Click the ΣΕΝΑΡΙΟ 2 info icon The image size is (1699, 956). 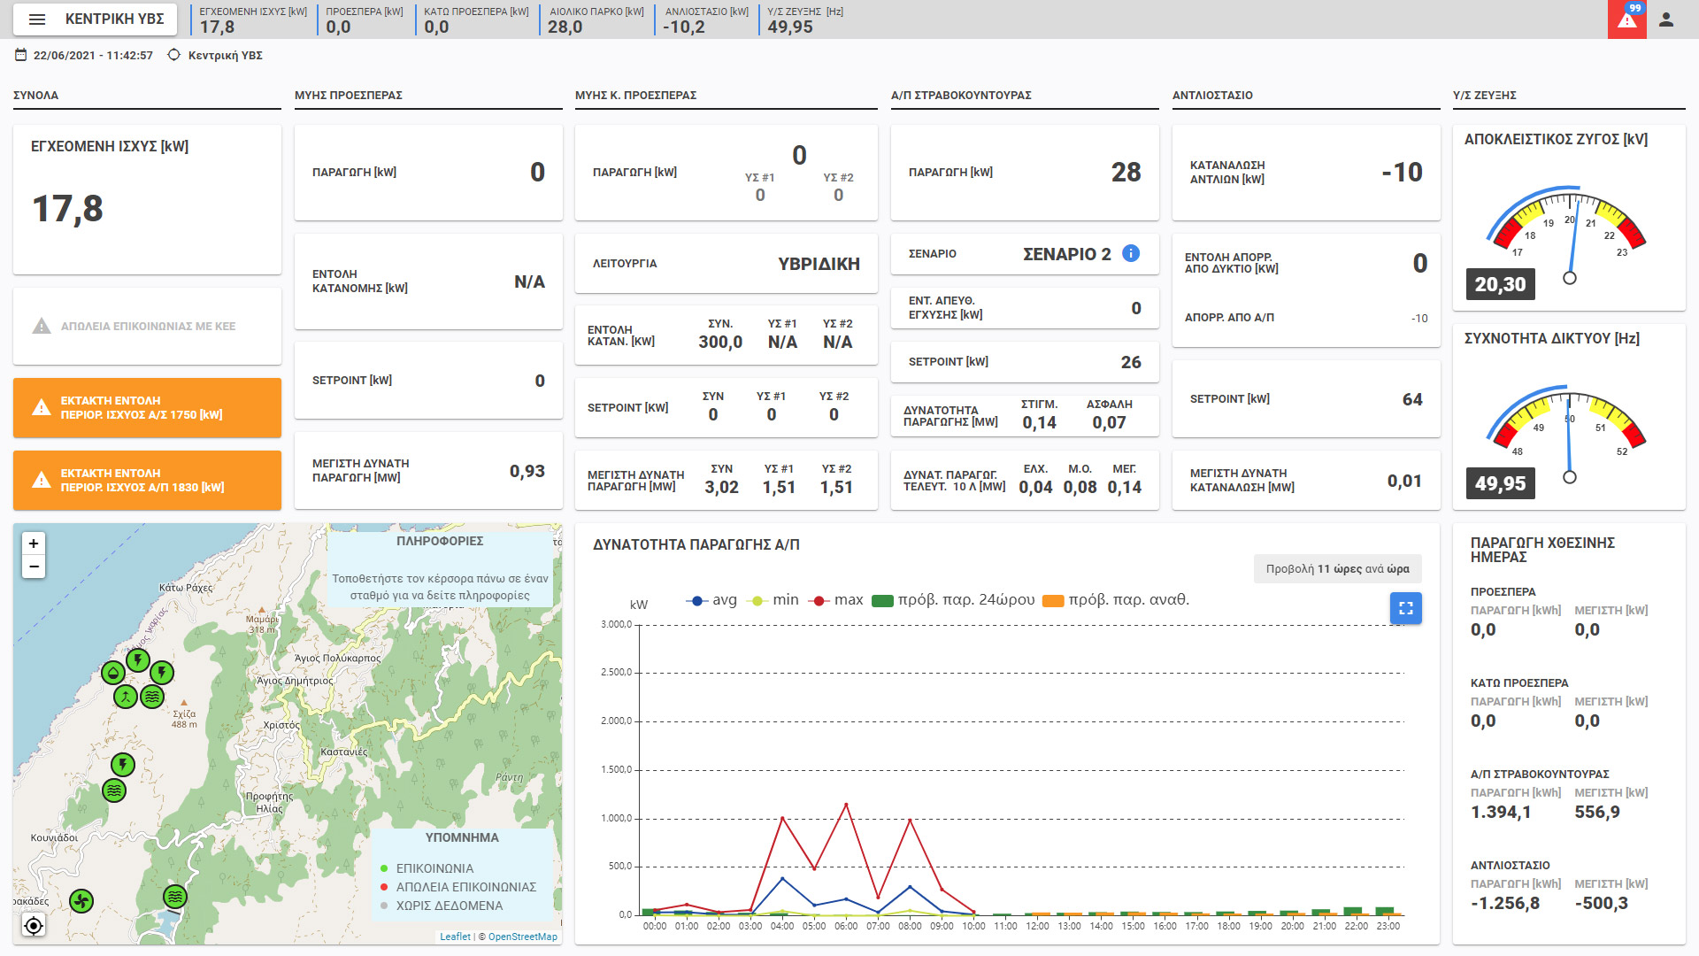pyautogui.click(x=1130, y=253)
